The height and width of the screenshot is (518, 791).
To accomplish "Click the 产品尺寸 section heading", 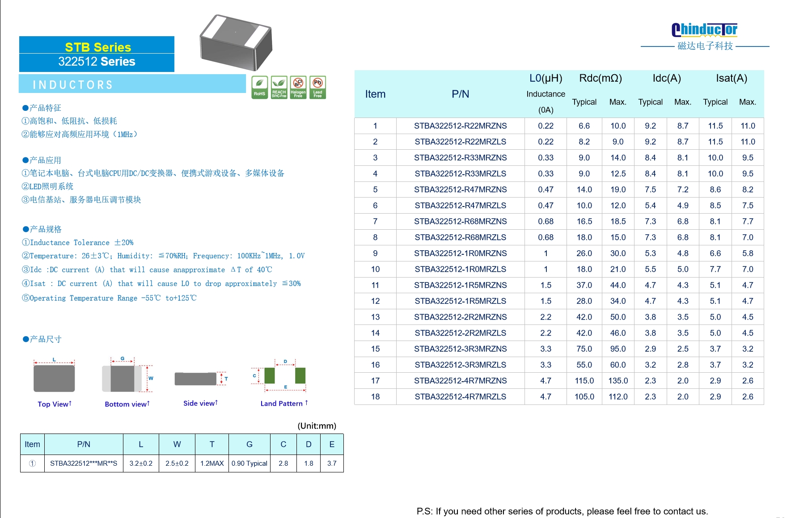I will tap(42, 339).
